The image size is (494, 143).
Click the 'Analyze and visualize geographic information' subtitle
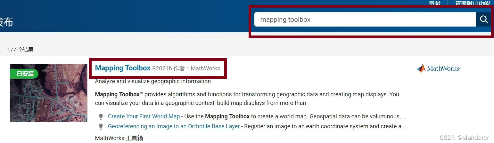coord(153,81)
